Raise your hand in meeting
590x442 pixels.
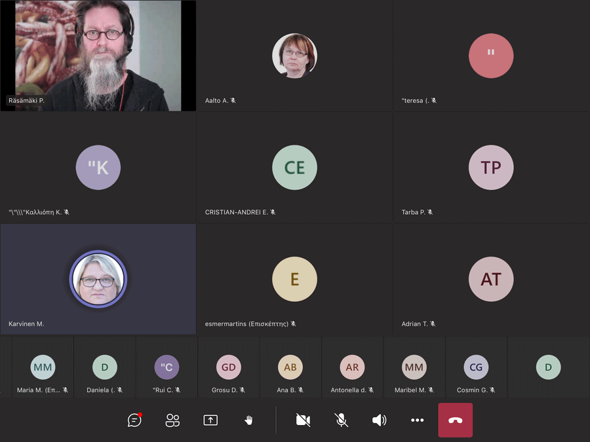click(248, 420)
